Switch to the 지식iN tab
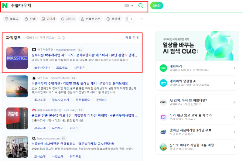Viewport: 243px width, 161px height. pyautogui.click(x=68, y=19)
